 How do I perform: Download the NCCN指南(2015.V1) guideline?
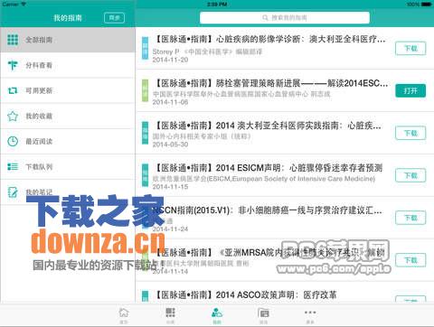tap(410, 218)
